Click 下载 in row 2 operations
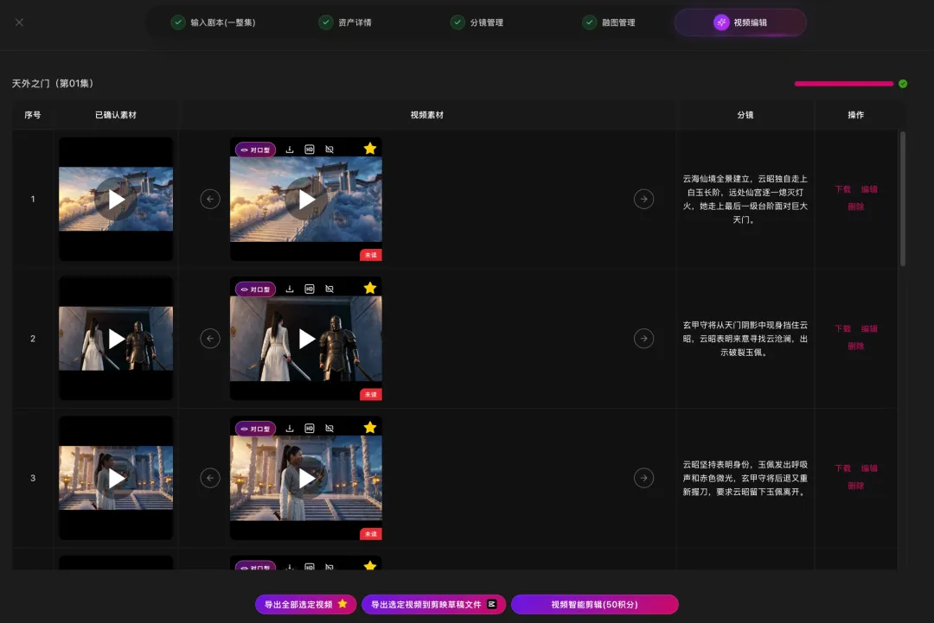Image resolution: width=934 pixels, height=623 pixels. coord(843,328)
